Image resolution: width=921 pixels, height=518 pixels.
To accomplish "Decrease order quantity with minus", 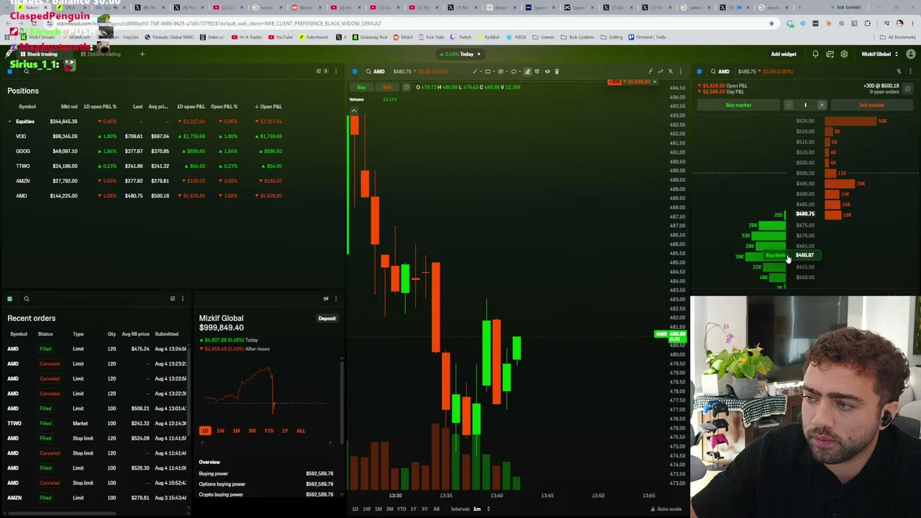I will [x=789, y=105].
